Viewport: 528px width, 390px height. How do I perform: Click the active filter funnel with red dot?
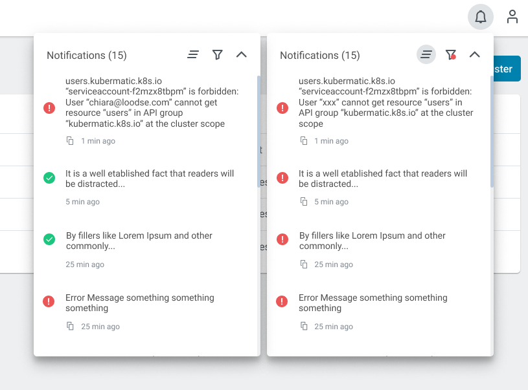[450, 55]
